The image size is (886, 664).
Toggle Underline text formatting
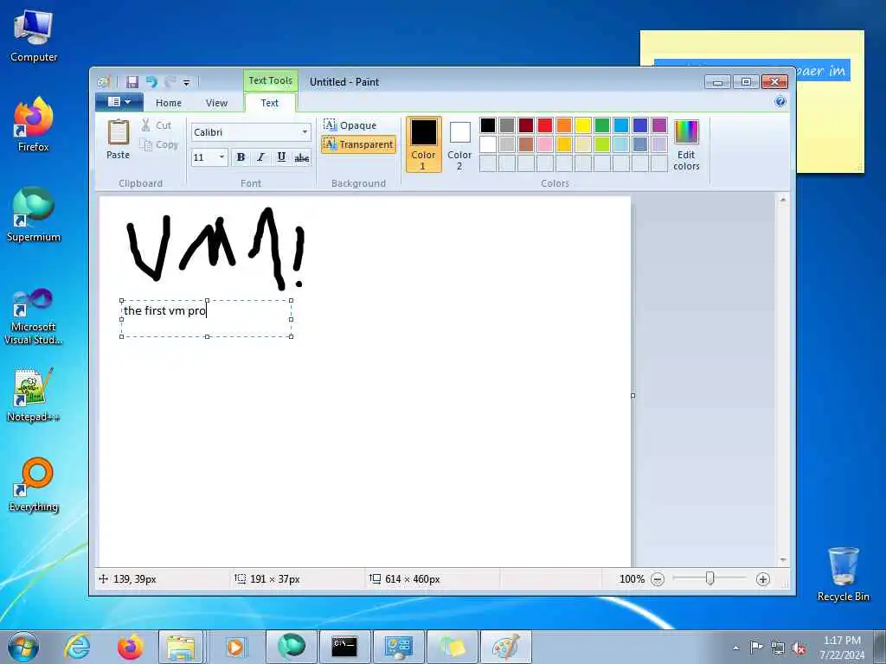click(x=281, y=157)
